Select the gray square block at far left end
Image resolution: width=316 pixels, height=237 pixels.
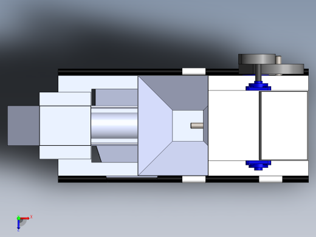(24, 126)
